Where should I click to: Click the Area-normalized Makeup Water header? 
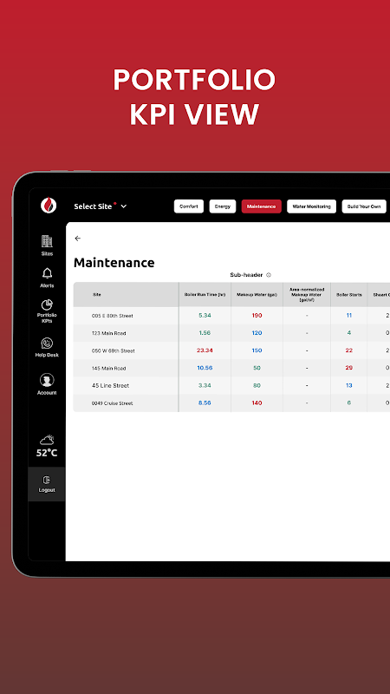(x=307, y=294)
